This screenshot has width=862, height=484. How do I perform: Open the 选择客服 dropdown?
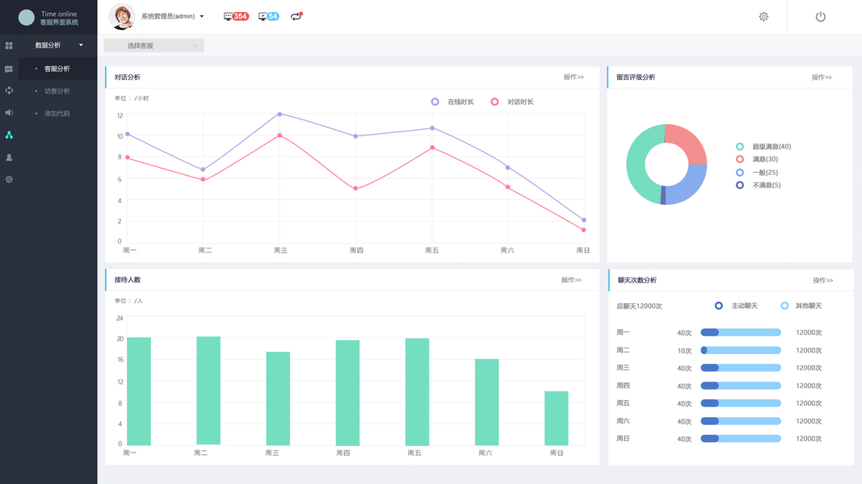[x=154, y=45]
